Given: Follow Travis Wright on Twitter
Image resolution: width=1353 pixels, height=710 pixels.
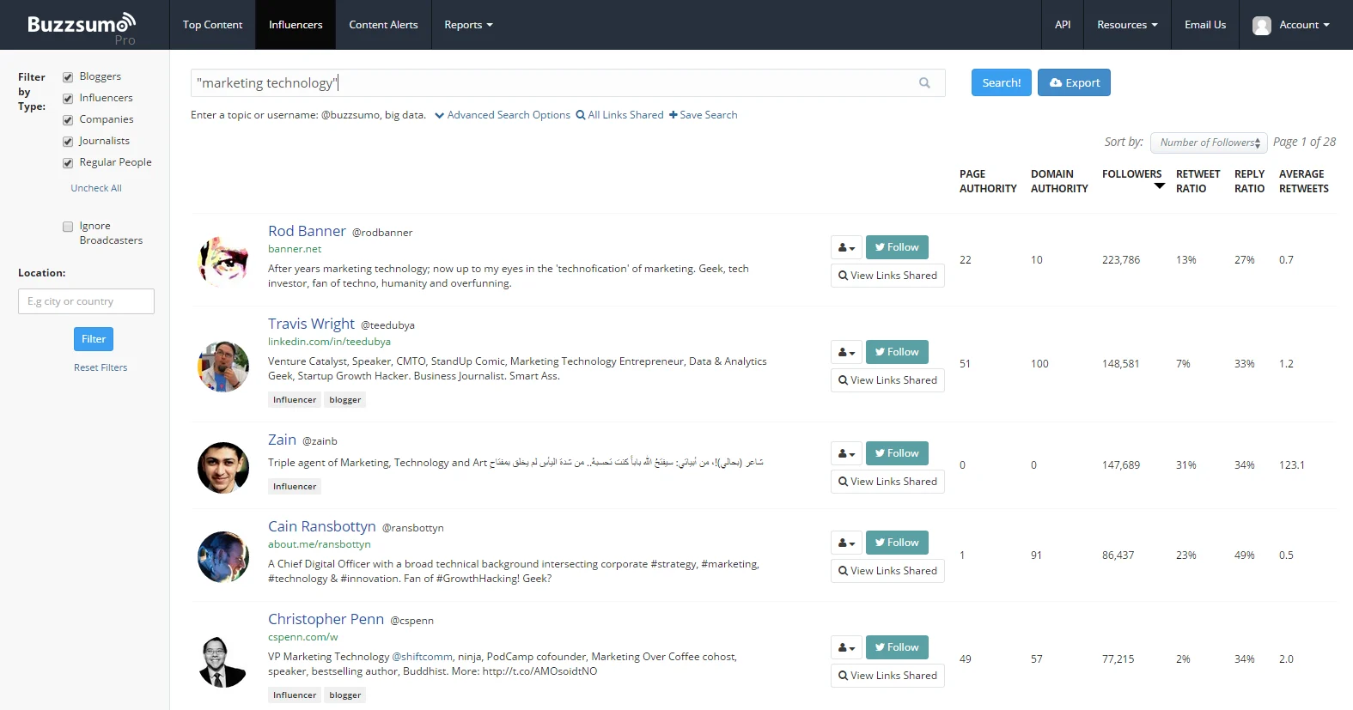Looking at the screenshot, I should [897, 352].
